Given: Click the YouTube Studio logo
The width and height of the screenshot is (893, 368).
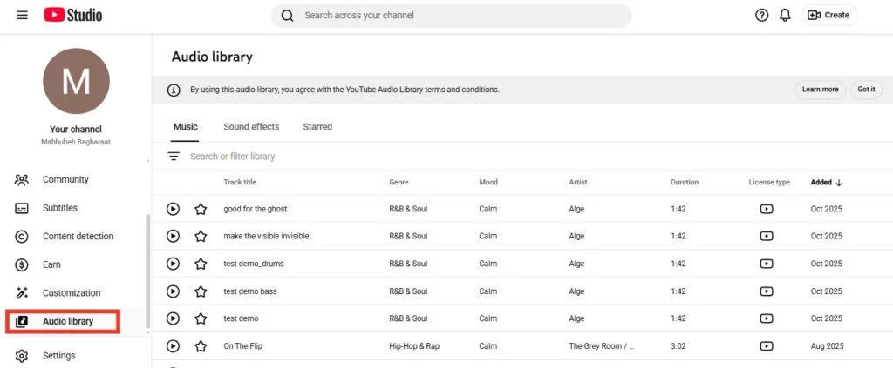Looking at the screenshot, I should pyautogui.click(x=73, y=16).
